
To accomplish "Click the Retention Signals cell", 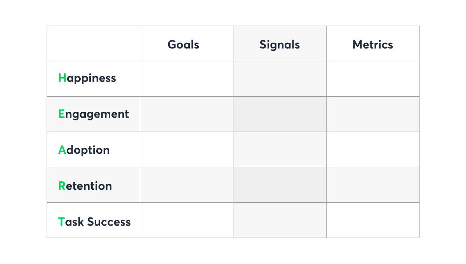I will tap(280, 185).
